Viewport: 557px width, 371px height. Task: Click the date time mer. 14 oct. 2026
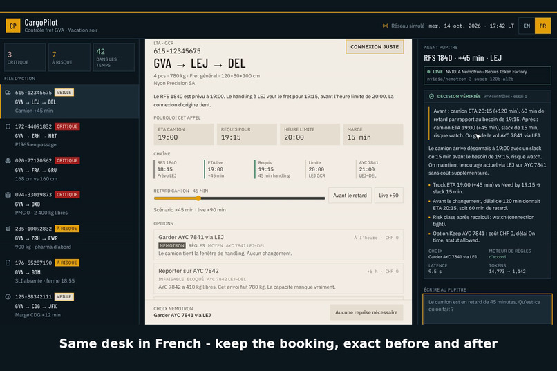pos(471,26)
